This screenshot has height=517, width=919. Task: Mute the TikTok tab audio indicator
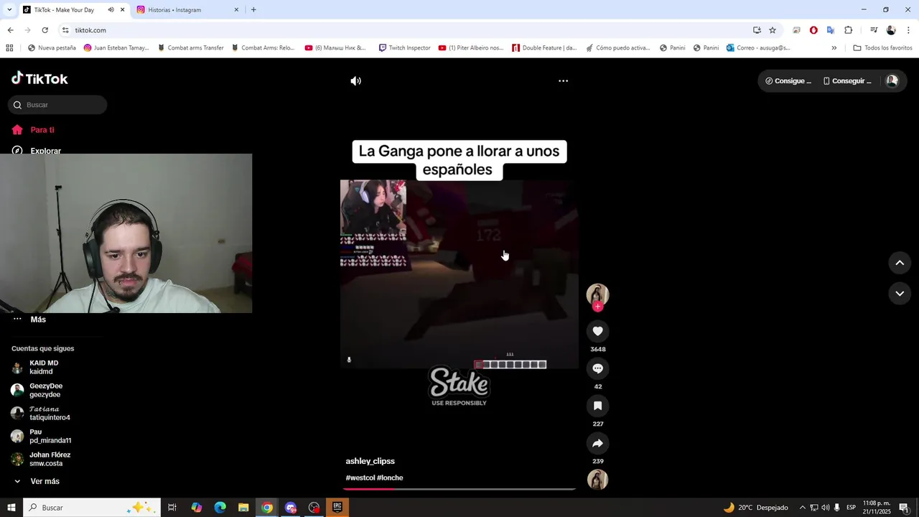(x=111, y=10)
